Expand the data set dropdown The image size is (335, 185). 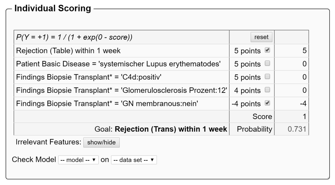pos(134,160)
